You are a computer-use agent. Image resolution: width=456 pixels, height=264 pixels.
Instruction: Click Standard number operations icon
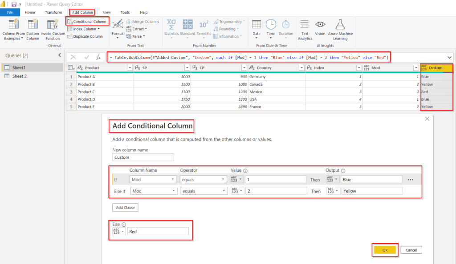click(187, 24)
